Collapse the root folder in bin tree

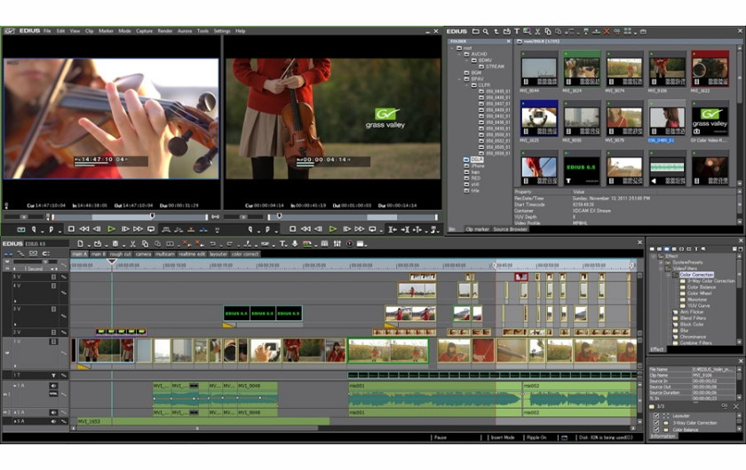coord(452,48)
